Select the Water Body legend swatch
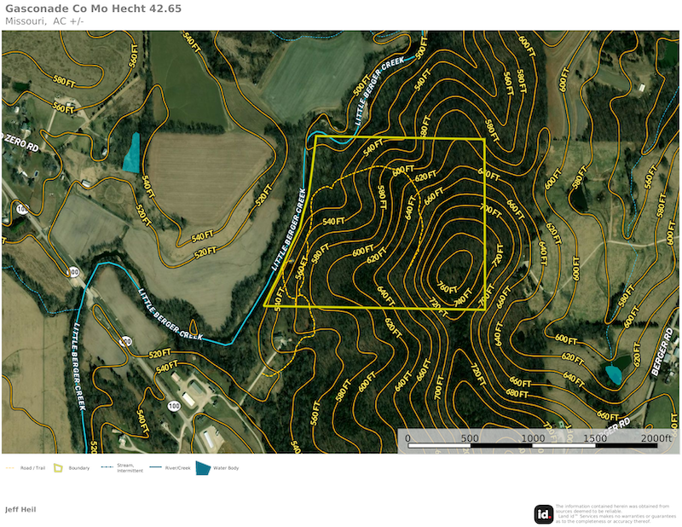This screenshot has height=527, width=682. tap(202, 468)
